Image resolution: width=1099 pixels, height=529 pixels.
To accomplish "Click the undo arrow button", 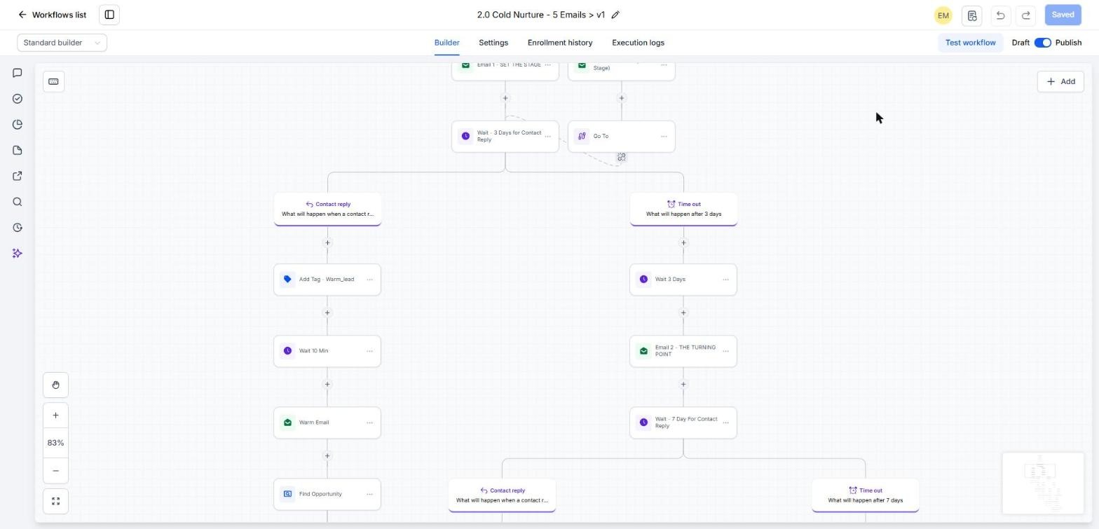I will [x=1000, y=15].
